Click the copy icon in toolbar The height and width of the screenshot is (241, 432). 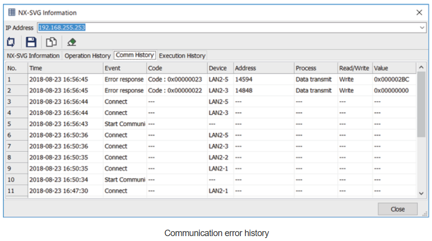pos(51,42)
